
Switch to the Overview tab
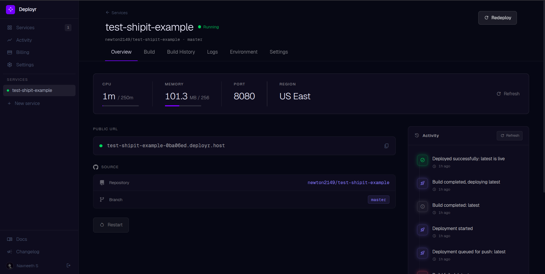(x=121, y=52)
